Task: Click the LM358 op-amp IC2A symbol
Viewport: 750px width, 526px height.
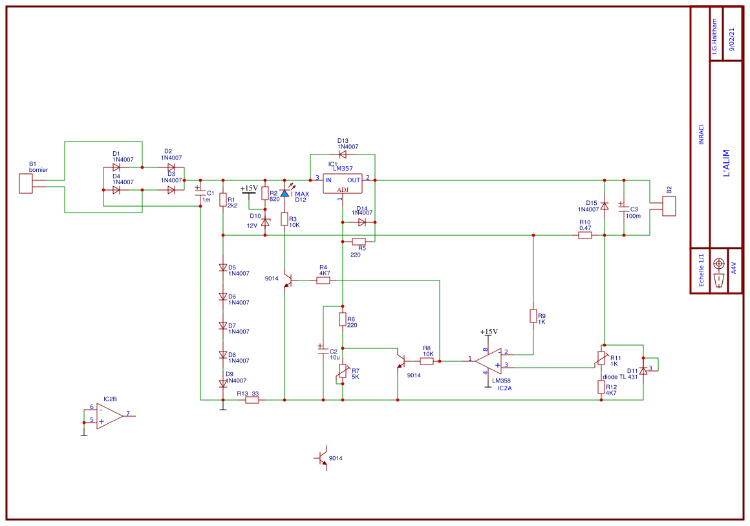Action: (x=489, y=361)
